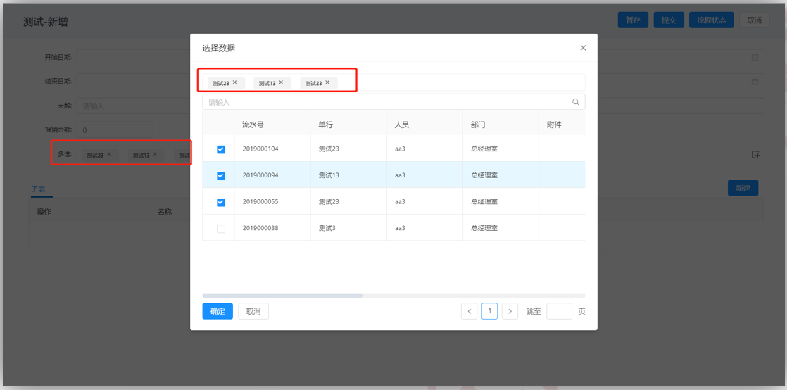Remove 测试13 tag in 多选 field
The width and height of the screenshot is (787, 390).
click(x=155, y=155)
